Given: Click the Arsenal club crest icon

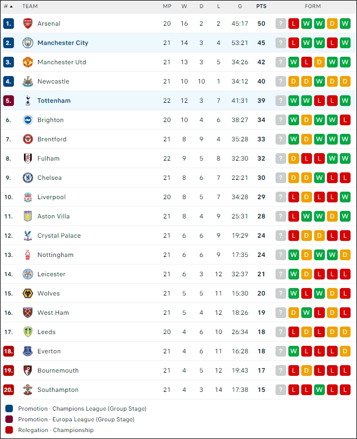Looking at the screenshot, I should (28, 24).
